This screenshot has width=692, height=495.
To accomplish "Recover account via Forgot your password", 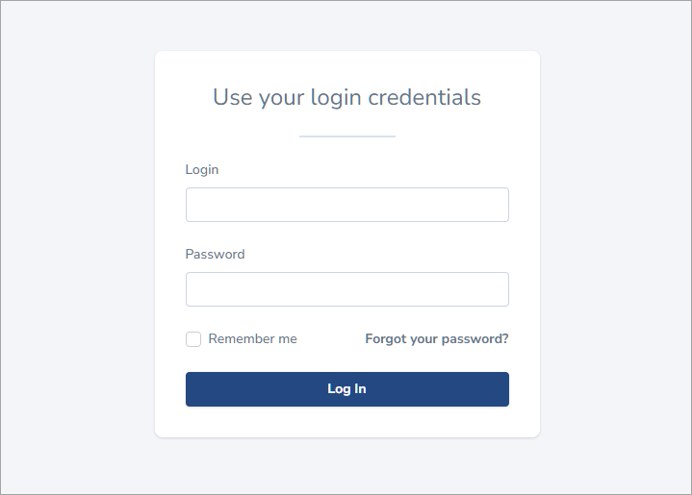I will tap(436, 339).
